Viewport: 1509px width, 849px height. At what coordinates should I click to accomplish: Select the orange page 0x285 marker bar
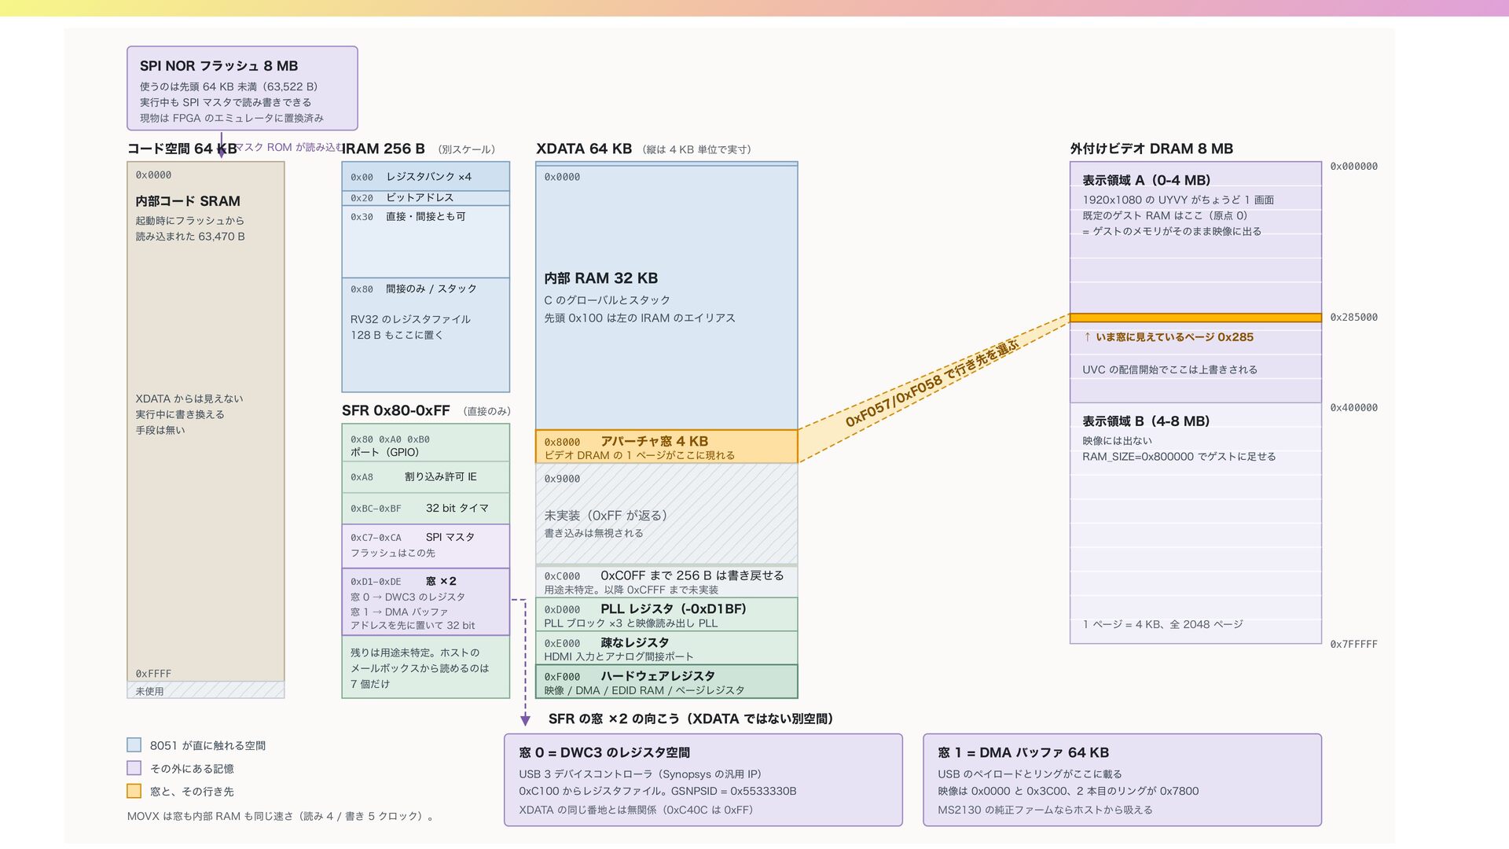pos(1195,318)
